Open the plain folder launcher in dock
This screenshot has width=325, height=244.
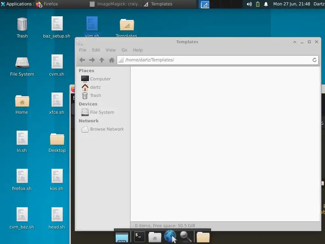203,237
